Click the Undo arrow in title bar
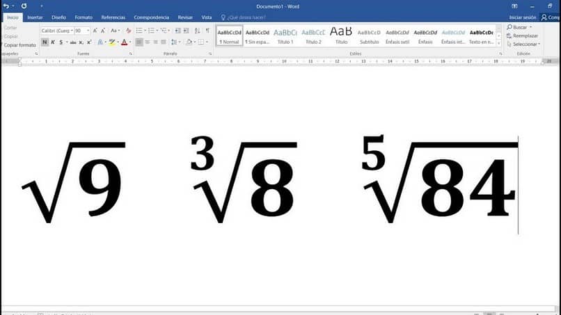The width and height of the screenshot is (561, 315). (6, 6)
